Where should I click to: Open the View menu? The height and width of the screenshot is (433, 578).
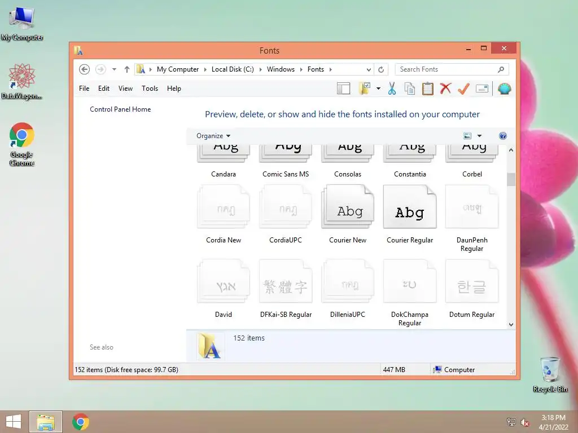[125, 89]
